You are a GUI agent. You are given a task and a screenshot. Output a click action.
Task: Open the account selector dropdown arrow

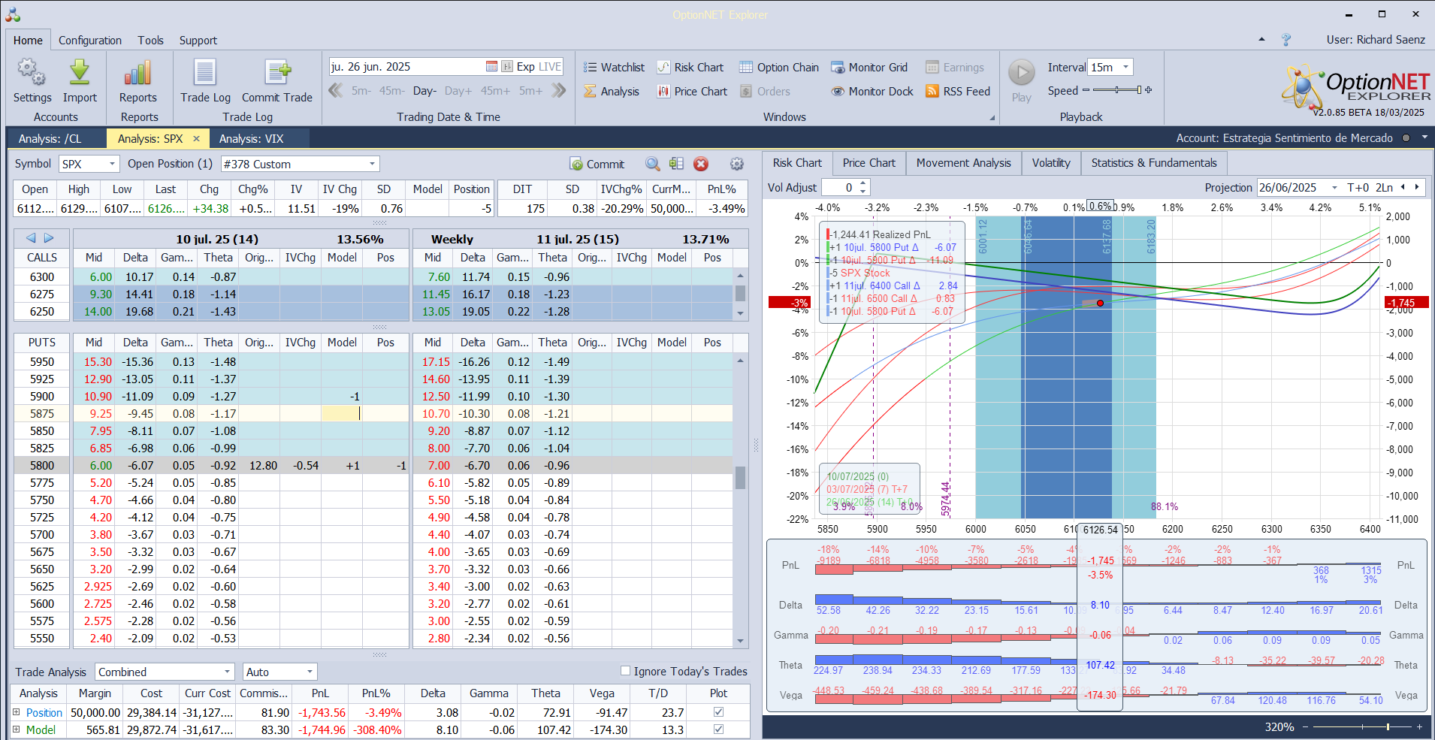click(1424, 138)
